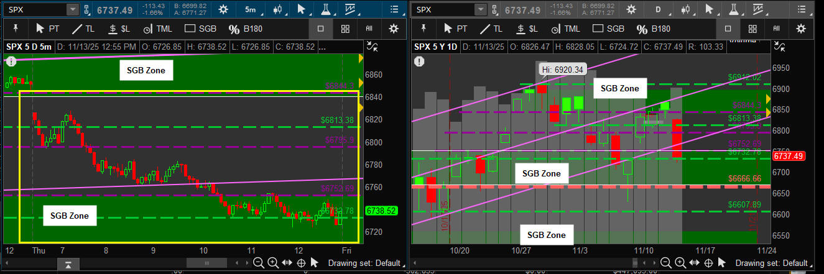Expand the panel below the left chart
The image size is (824, 274).
tap(68, 265)
